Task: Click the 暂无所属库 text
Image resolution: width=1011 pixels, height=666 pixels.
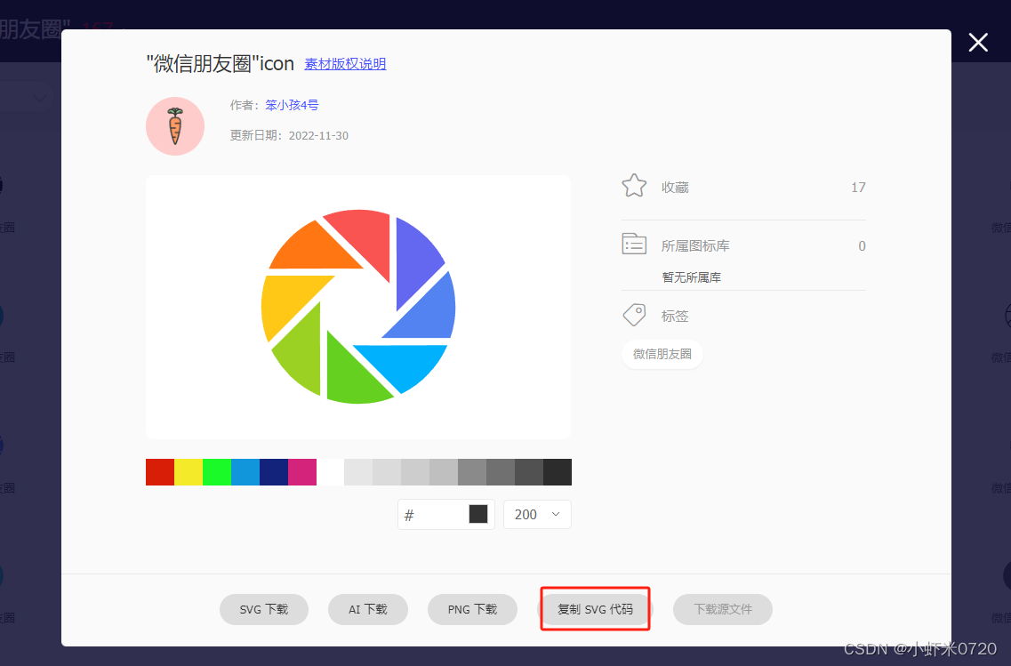Action: tap(691, 277)
